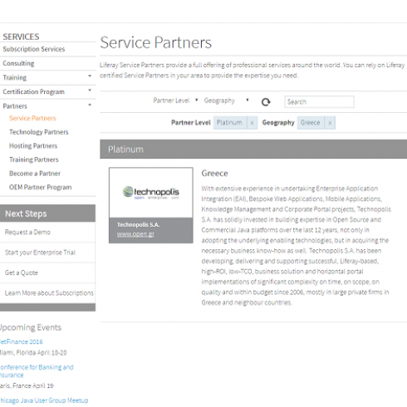Screen dimensions: 407x407
Task: Select Technology Partners in sidebar
Action: click(x=39, y=132)
